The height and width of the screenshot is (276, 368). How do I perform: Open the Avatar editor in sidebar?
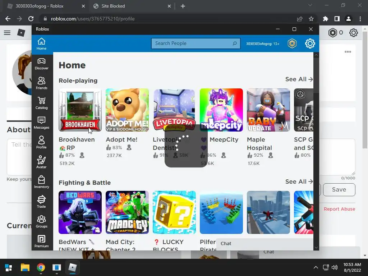pos(42,162)
